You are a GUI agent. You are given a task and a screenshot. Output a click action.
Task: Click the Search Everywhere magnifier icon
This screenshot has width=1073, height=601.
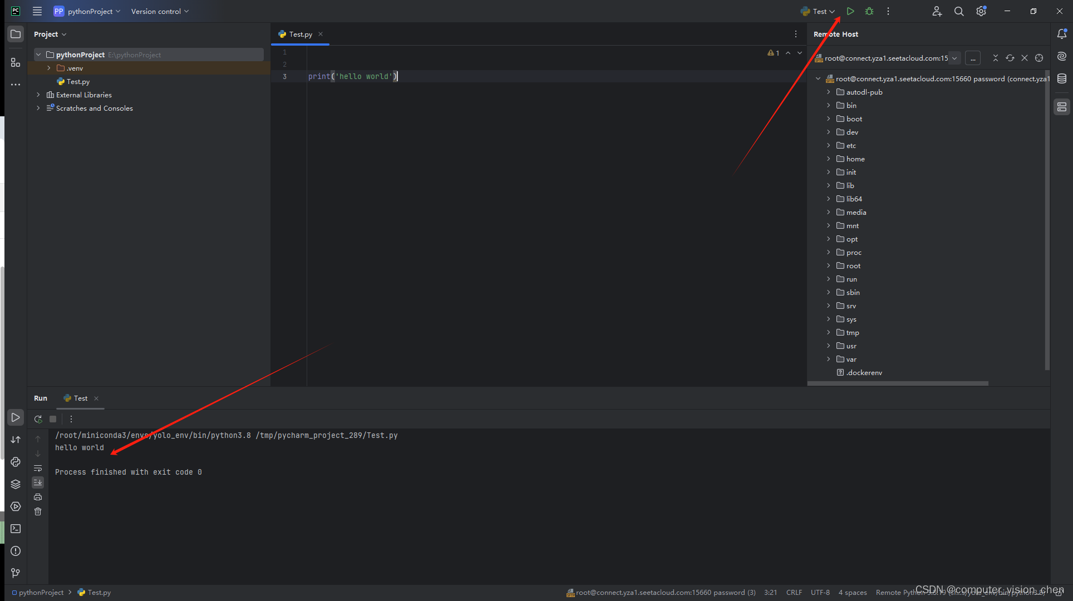[959, 11]
